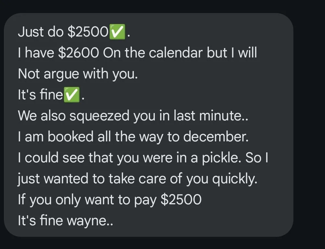
Task: Click the "It's fine wayne.." closing line
Action: click(66, 221)
